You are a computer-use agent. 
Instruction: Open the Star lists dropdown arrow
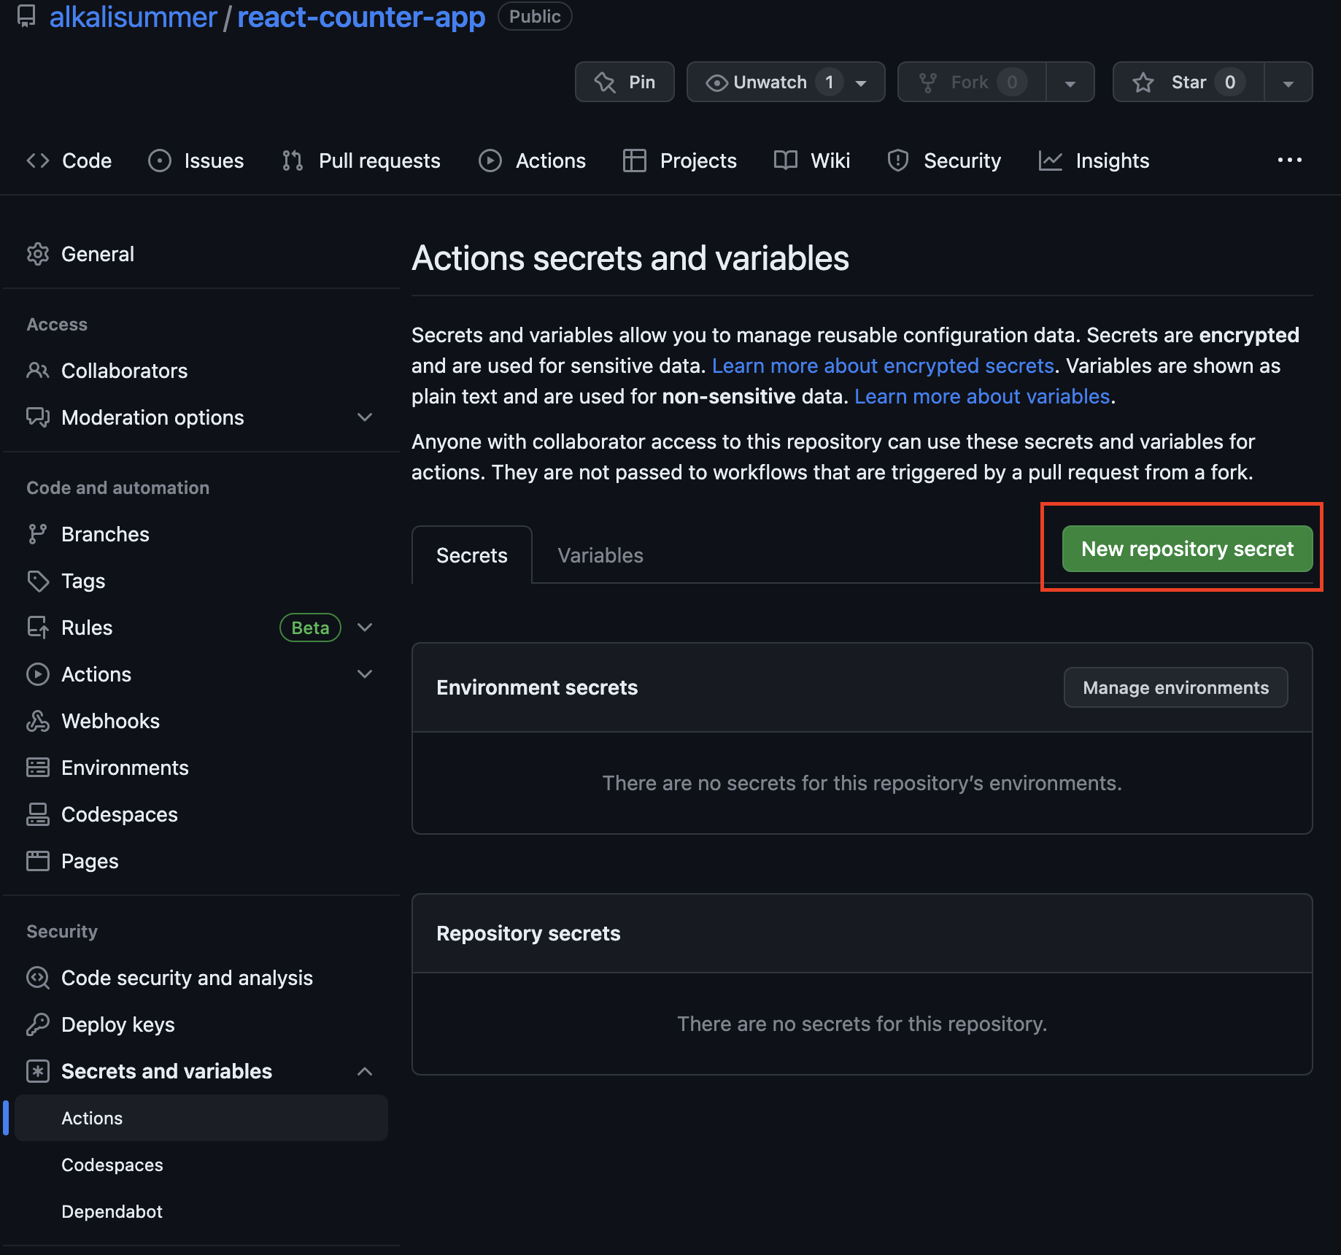tap(1288, 82)
